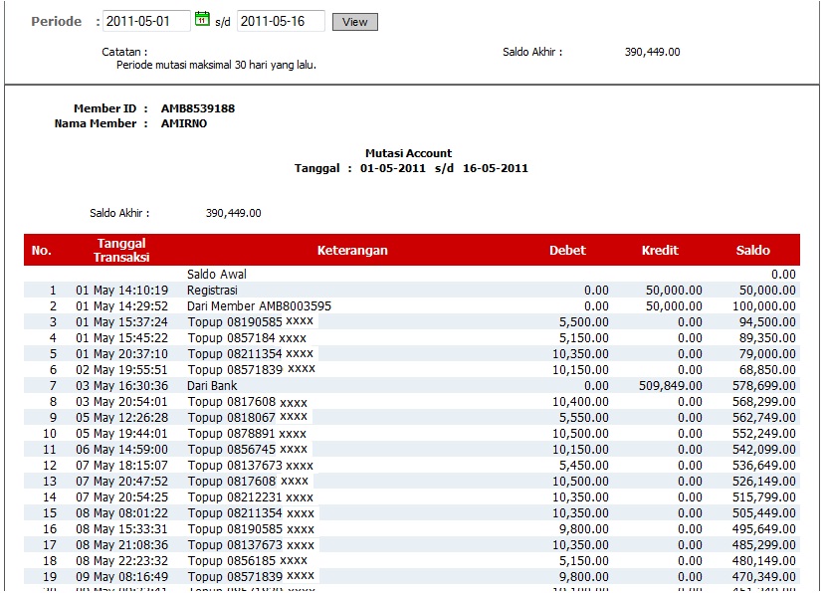Click the Keterangan column header
The image size is (826, 593).
click(352, 250)
